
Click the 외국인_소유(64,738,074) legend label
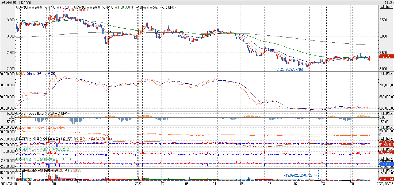tap(94, 139)
